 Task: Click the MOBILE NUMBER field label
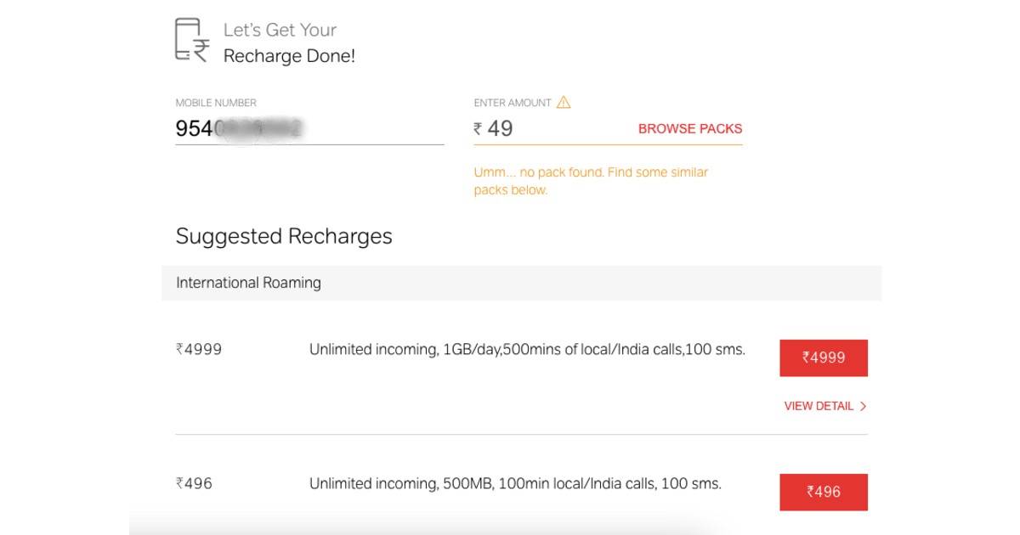tap(215, 101)
